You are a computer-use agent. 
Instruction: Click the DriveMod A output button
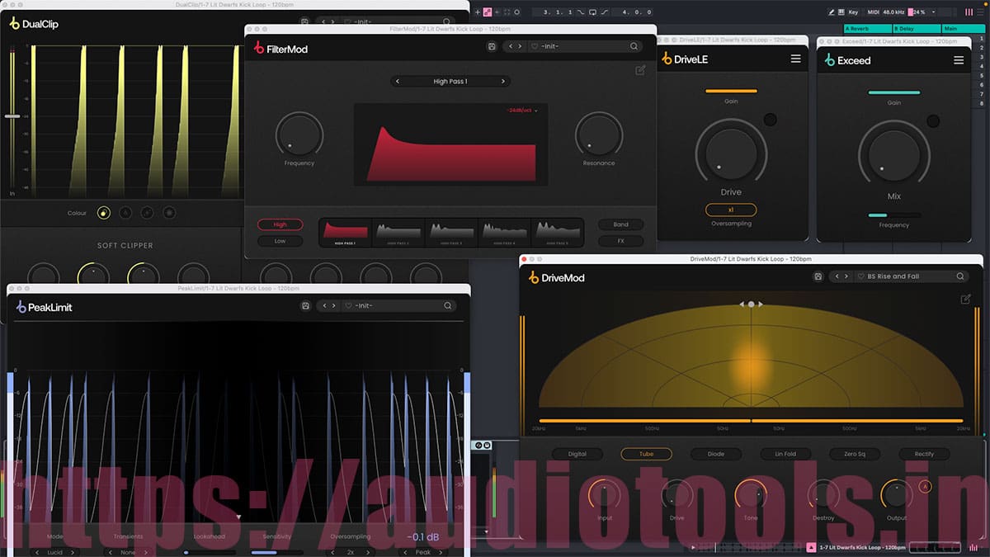tap(924, 487)
